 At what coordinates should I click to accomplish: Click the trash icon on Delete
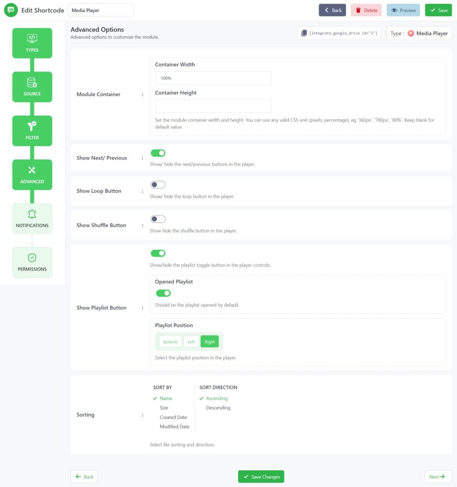[x=358, y=10]
